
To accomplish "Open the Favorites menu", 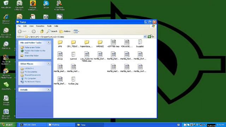I will click(x=40, y=26).
